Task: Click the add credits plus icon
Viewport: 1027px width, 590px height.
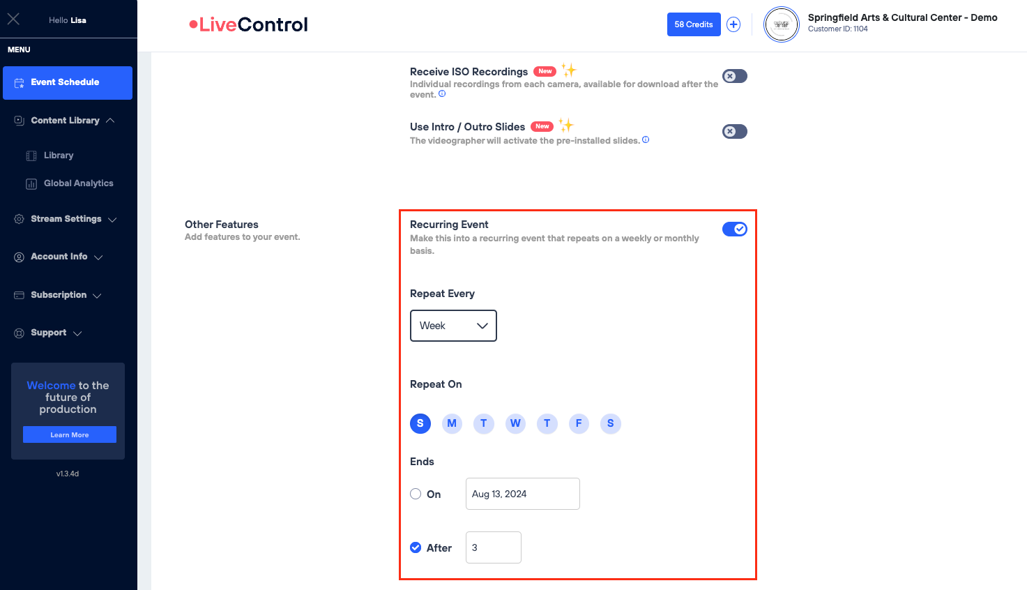Action: click(x=733, y=24)
